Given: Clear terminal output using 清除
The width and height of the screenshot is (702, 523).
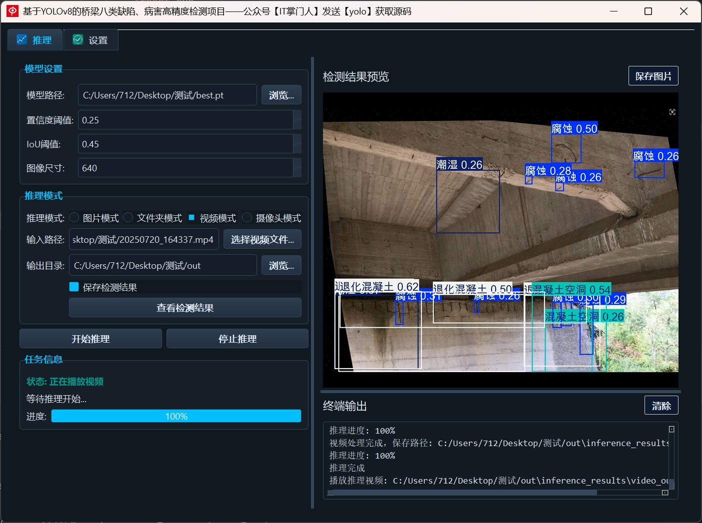Looking at the screenshot, I should 661,405.
